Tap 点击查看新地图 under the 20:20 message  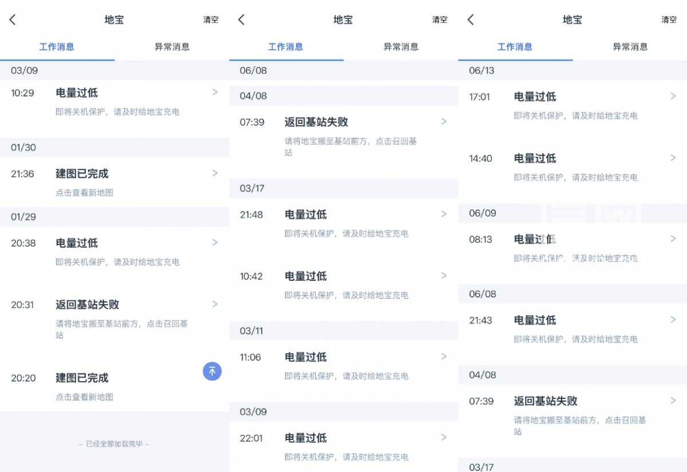(84, 397)
